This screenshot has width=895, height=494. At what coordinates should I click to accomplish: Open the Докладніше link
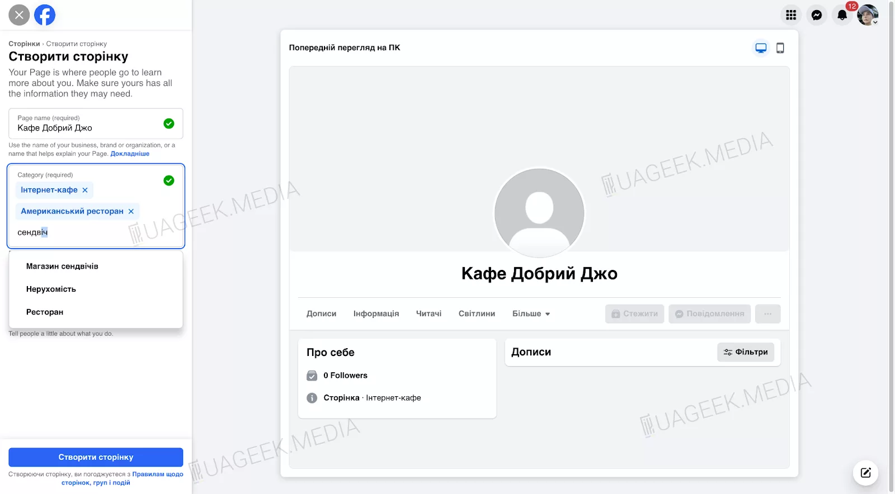tap(130, 154)
